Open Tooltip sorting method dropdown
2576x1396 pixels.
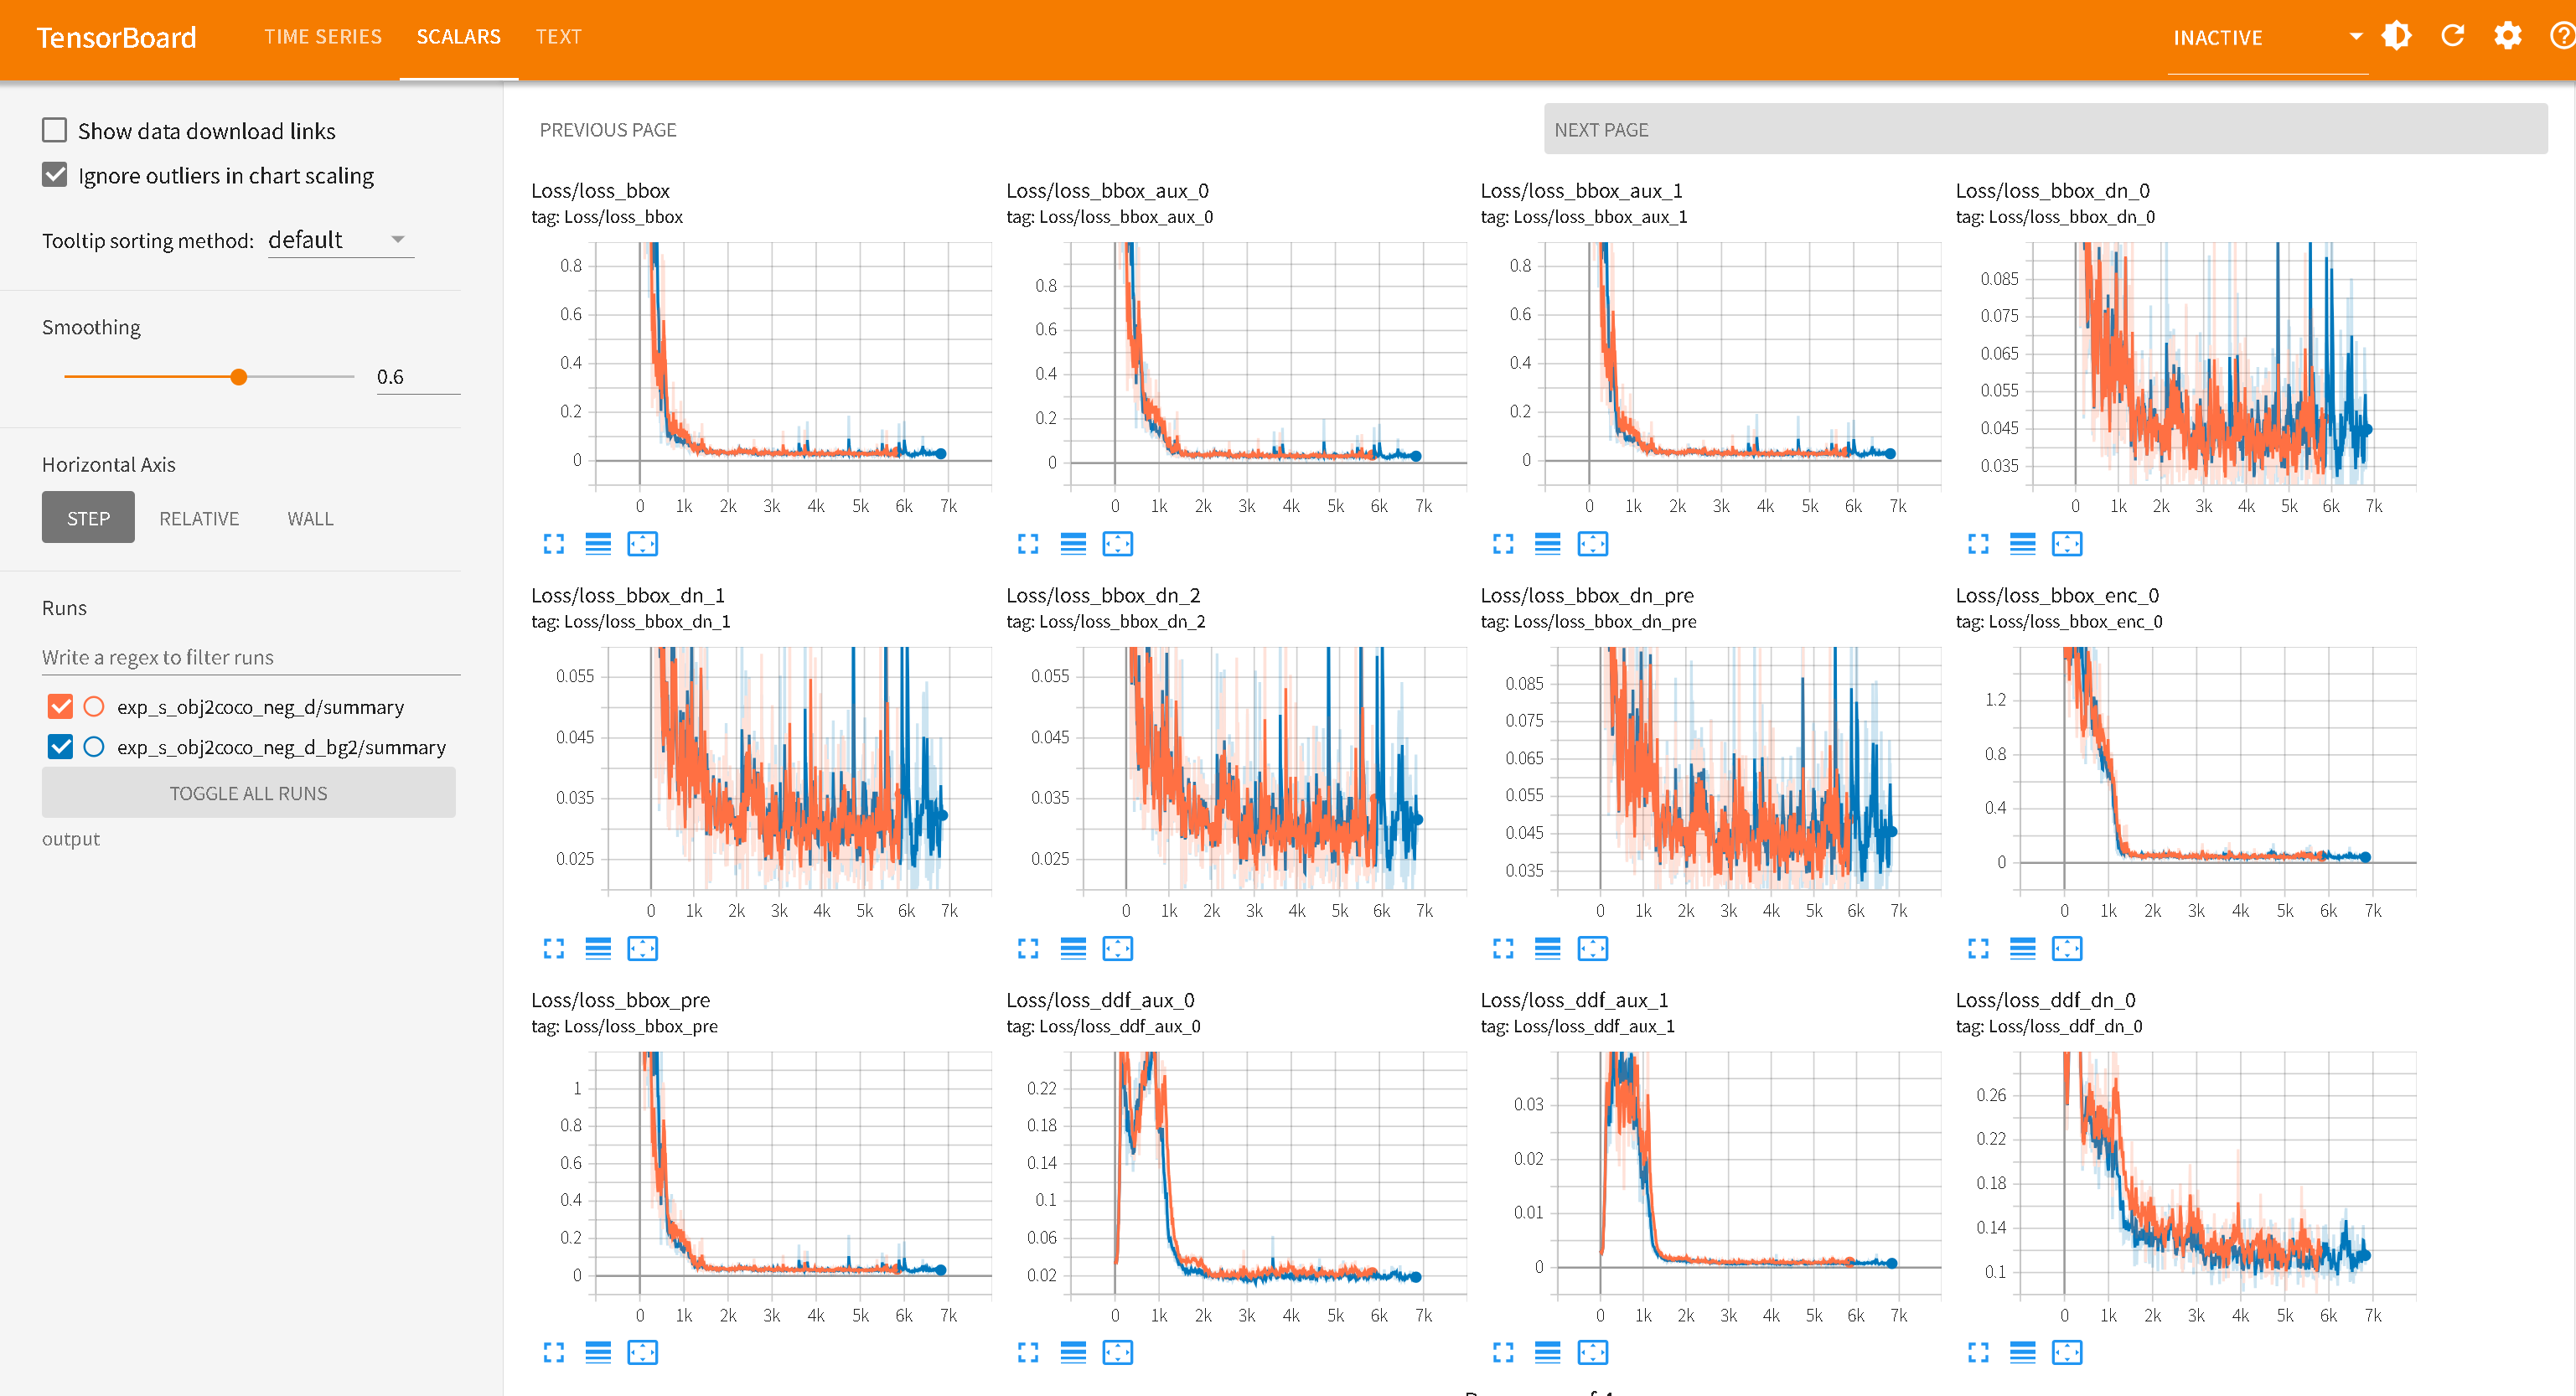[x=340, y=240]
